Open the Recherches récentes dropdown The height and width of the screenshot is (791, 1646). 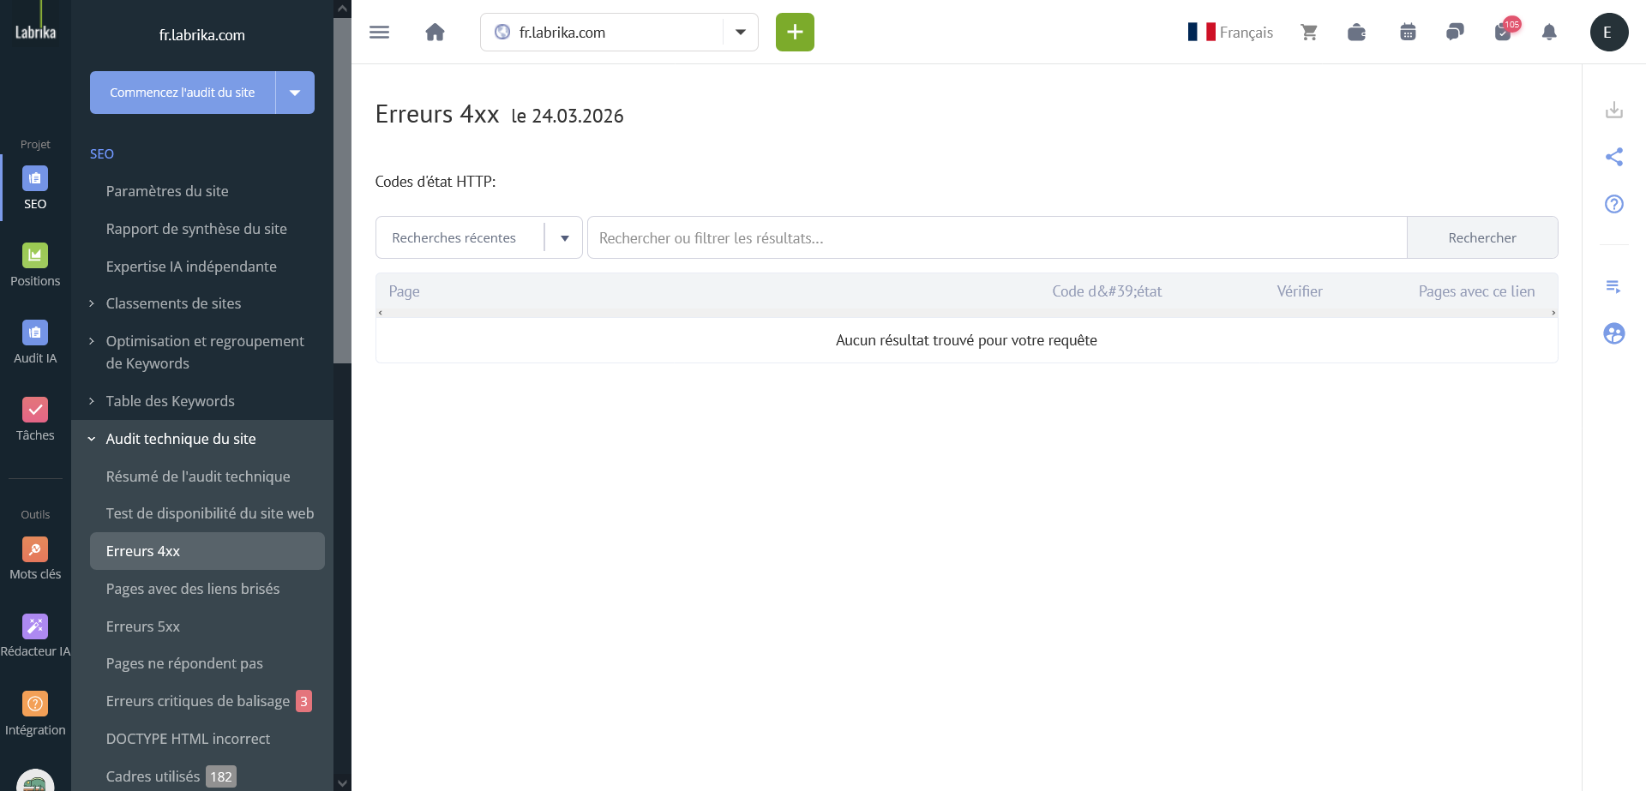point(478,237)
